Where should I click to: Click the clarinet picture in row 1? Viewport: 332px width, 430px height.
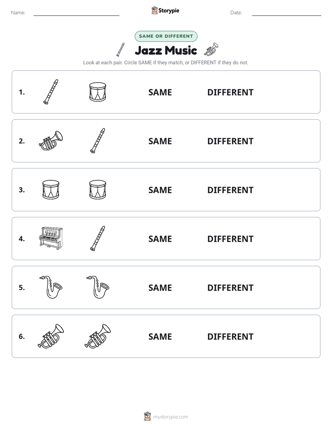51,92
